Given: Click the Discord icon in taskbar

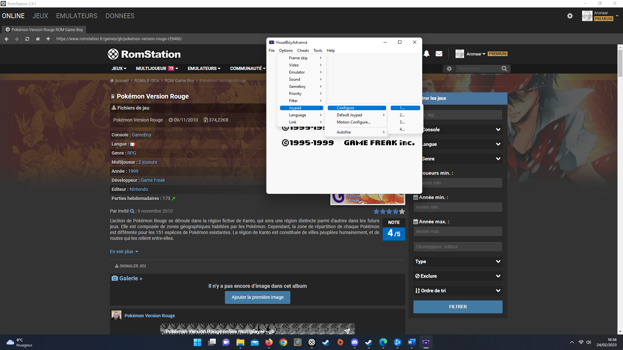Looking at the screenshot, I should [354, 342].
